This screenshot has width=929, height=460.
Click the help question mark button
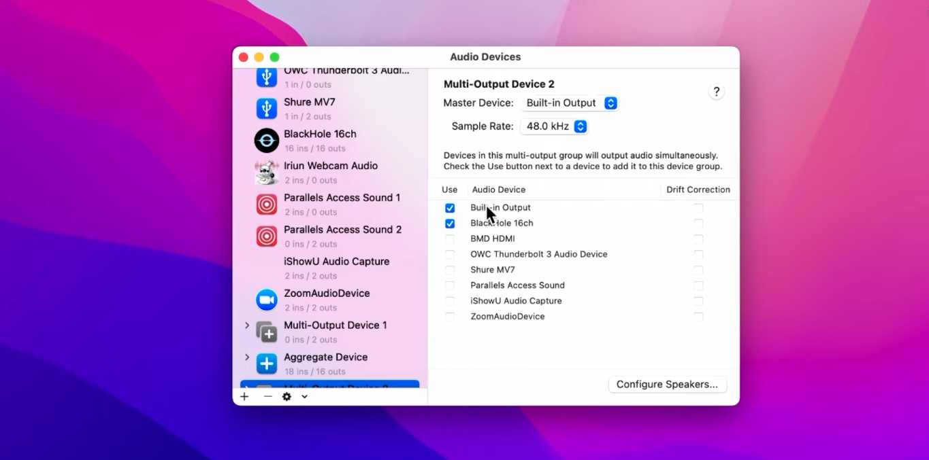[x=716, y=91]
